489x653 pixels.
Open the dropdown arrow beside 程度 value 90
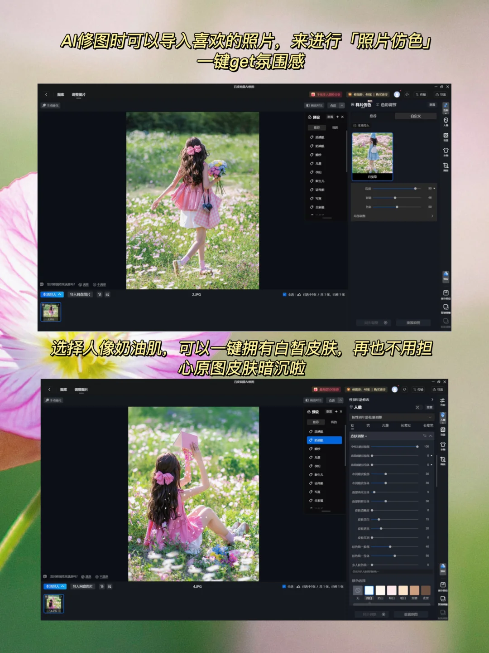click(x=434, y=188)
